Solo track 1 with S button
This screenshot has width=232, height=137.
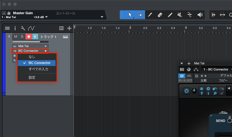tap(22, 37)
